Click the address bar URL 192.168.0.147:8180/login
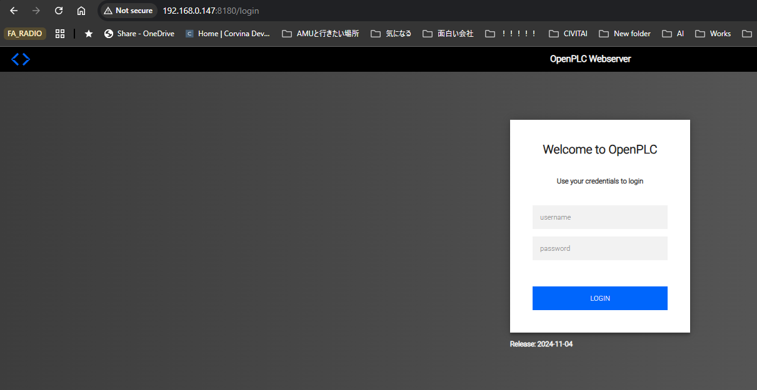 click(211, 11)
